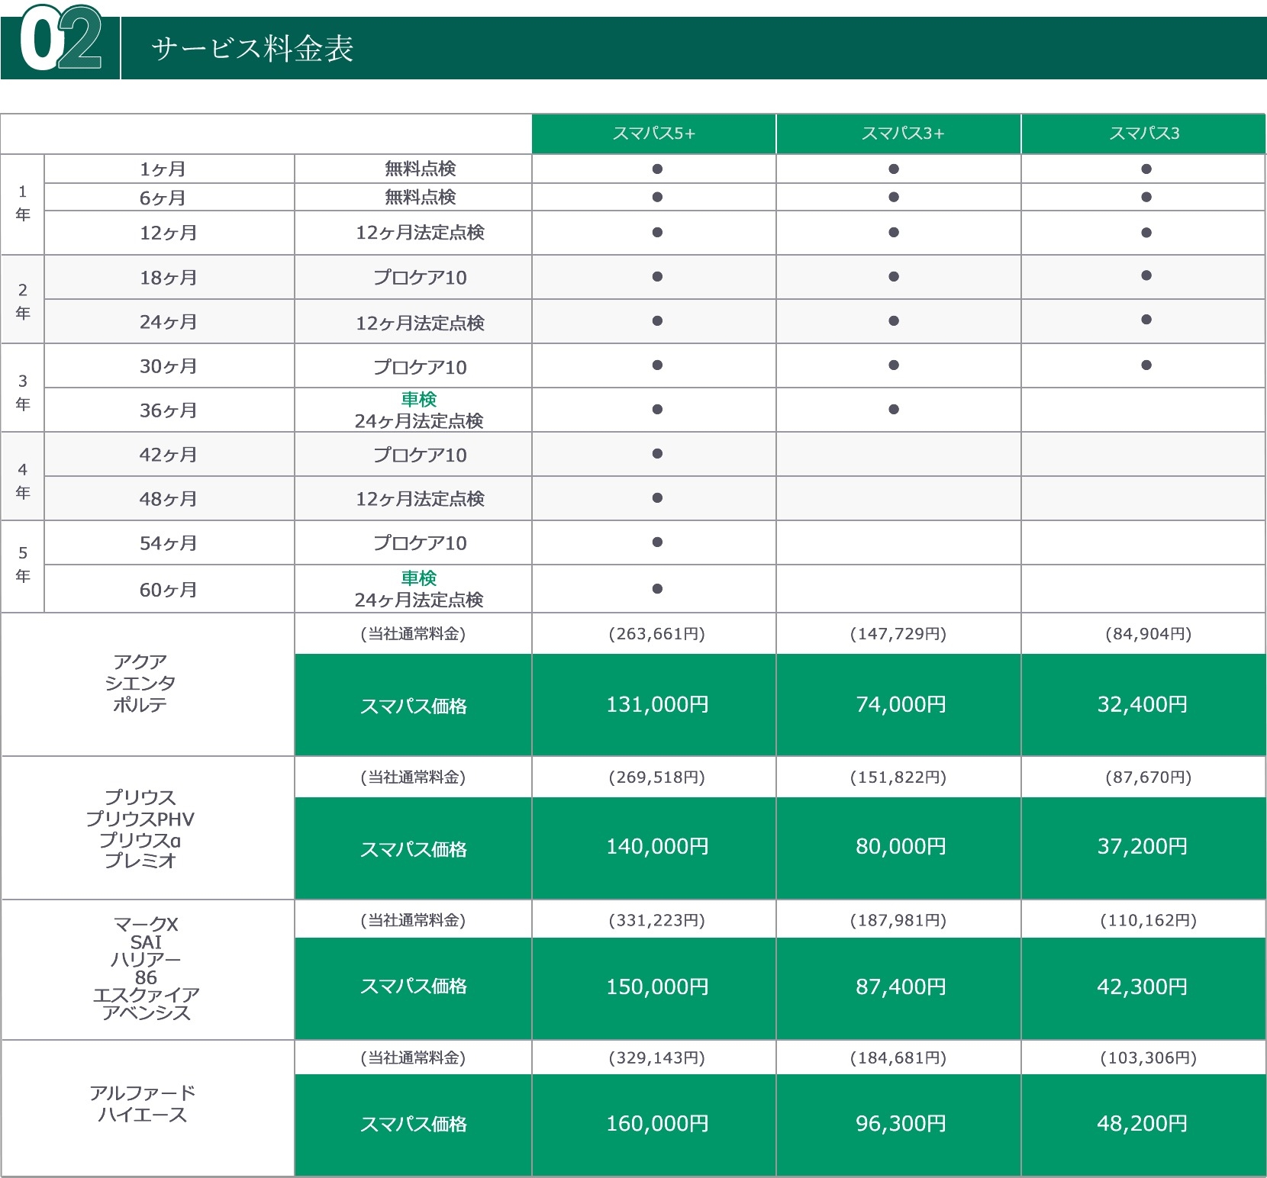Viewport: 1267px width, 1178px height.
Task: Click the スマパス5+ dot in 1ヶ月 row
Action: 657,169
